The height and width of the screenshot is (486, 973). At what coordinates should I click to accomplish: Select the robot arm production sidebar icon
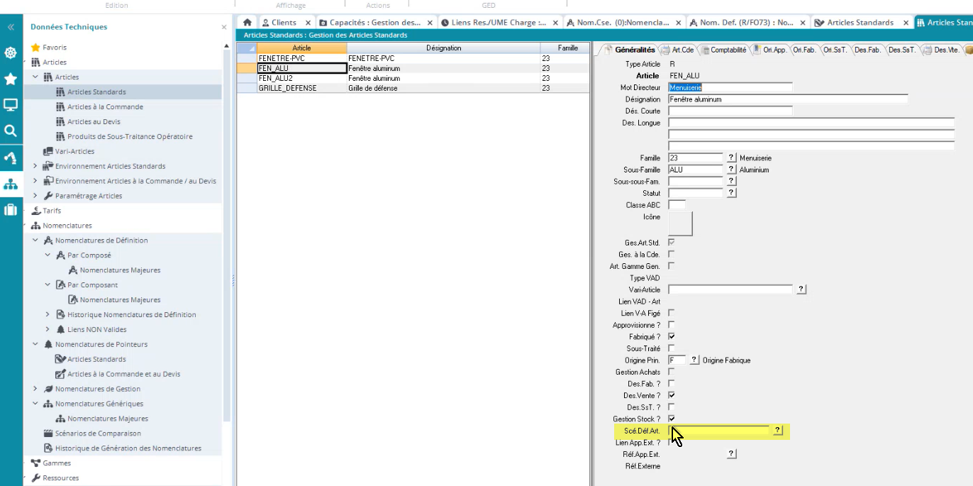click(x=11, y=158)
